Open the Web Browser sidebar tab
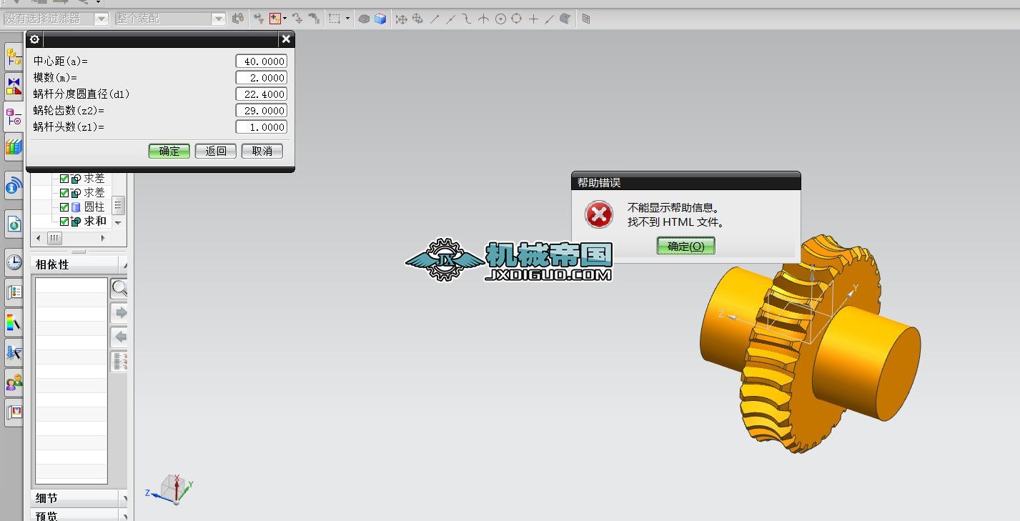The width and height of the screenshot is (1020, 521). [x=14, y=224]
